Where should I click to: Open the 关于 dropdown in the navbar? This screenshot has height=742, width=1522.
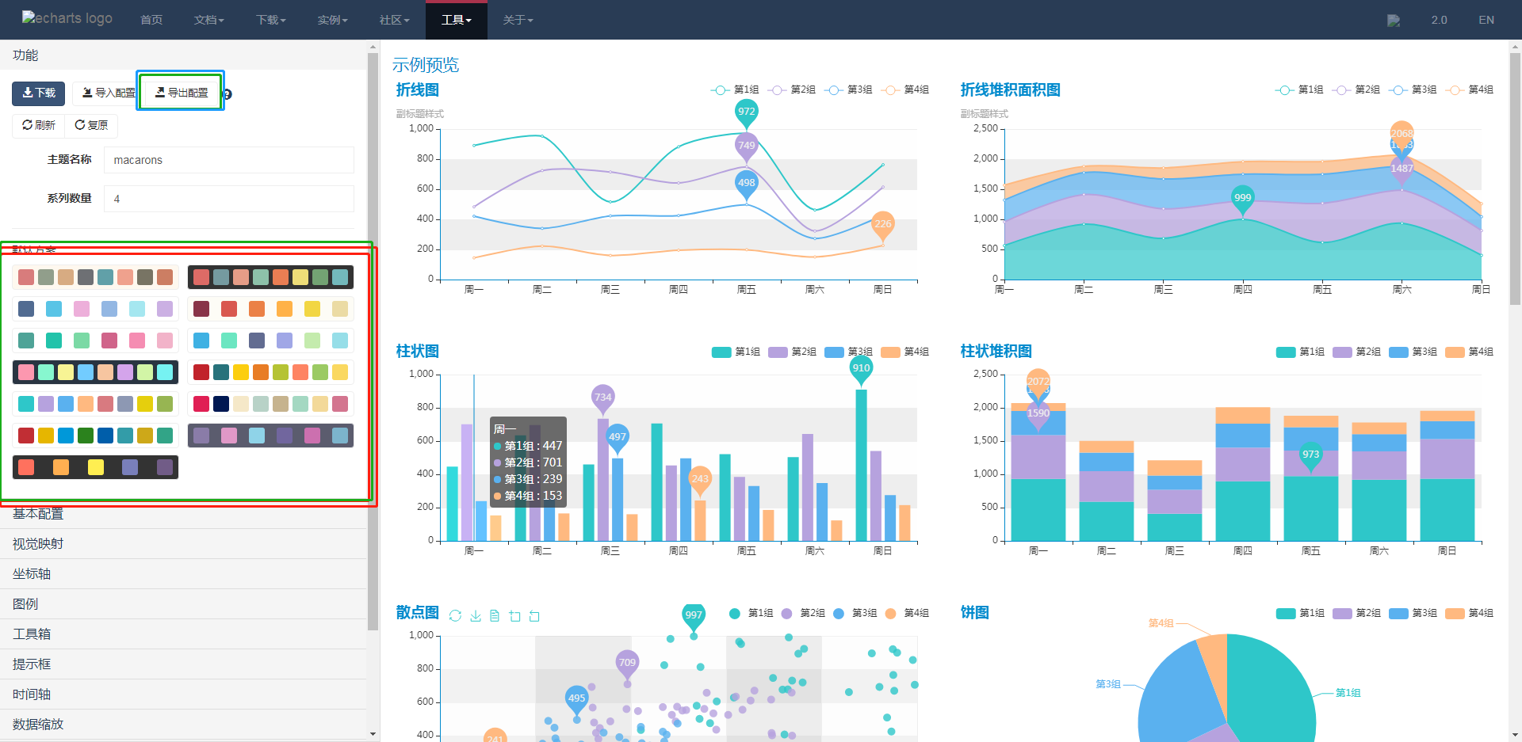518,20
